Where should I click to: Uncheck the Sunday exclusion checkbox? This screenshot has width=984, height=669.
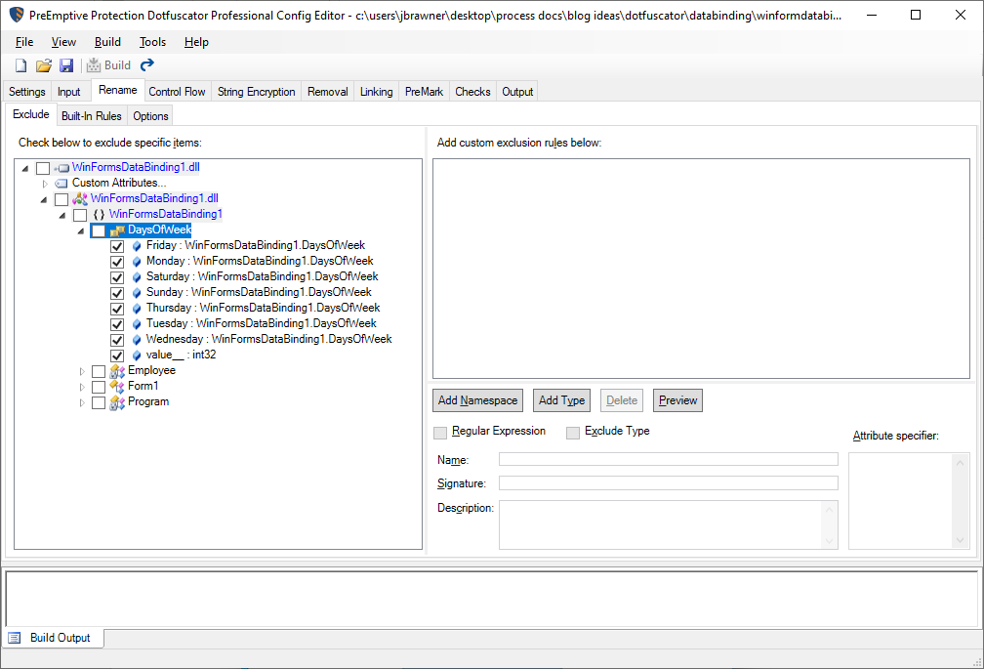point(117,293)
